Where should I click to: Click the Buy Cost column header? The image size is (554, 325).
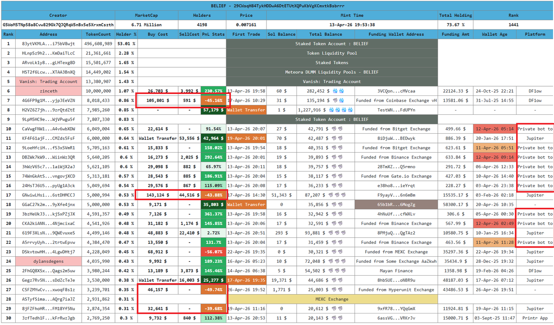click(x=157, y=34)
